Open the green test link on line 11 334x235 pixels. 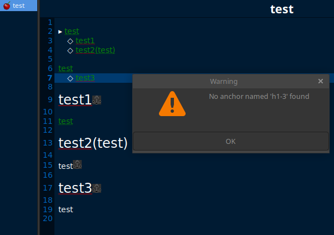tap(66, 121)
